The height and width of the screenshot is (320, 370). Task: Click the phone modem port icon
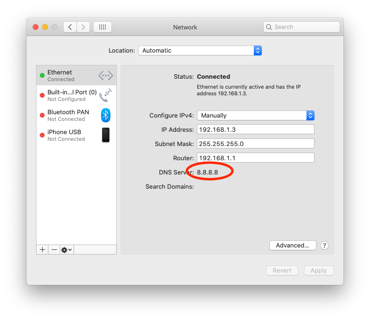[x=105, y=95]
